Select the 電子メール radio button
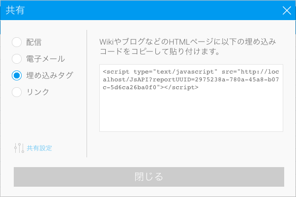The width and height of the screenshot is (296, 197). point(17,59)
